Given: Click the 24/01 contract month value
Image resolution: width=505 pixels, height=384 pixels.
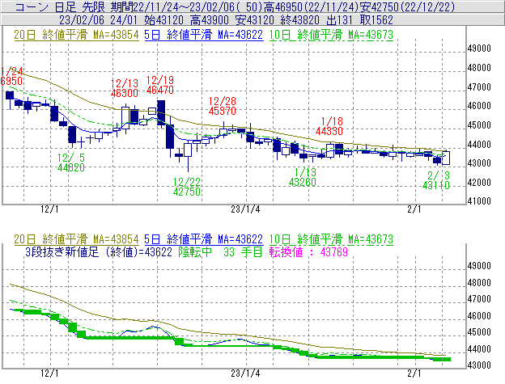Looking at the screenshot, I should (124, 20).
